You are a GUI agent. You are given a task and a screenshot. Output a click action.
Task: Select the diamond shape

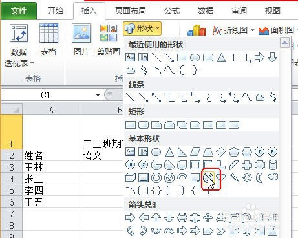pyautogui.click(x=221, y=152)
